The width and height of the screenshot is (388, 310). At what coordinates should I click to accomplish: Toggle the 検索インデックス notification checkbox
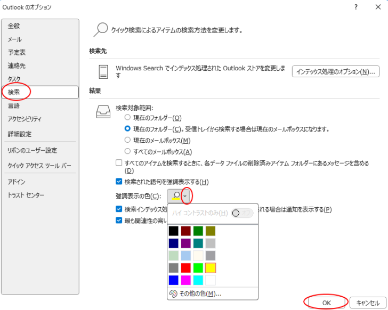pyautogui.click(x=119, y=209)
